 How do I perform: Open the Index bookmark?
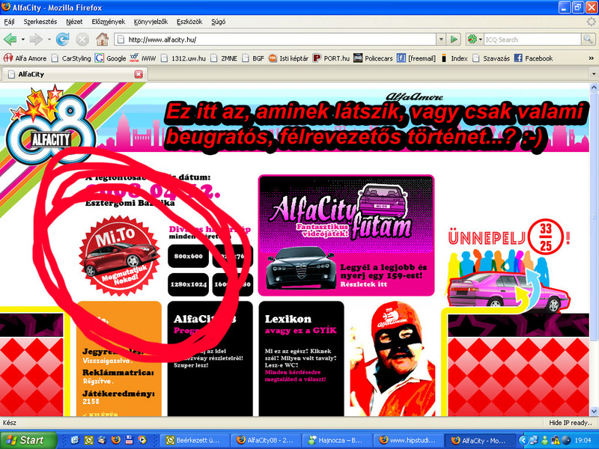point(454,58)
